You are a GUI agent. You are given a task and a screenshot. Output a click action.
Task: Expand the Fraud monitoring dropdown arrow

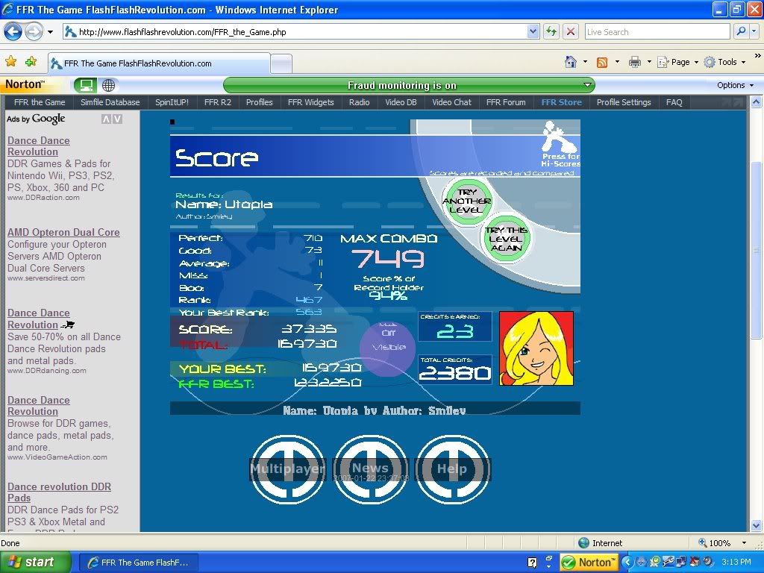point(587,85)
